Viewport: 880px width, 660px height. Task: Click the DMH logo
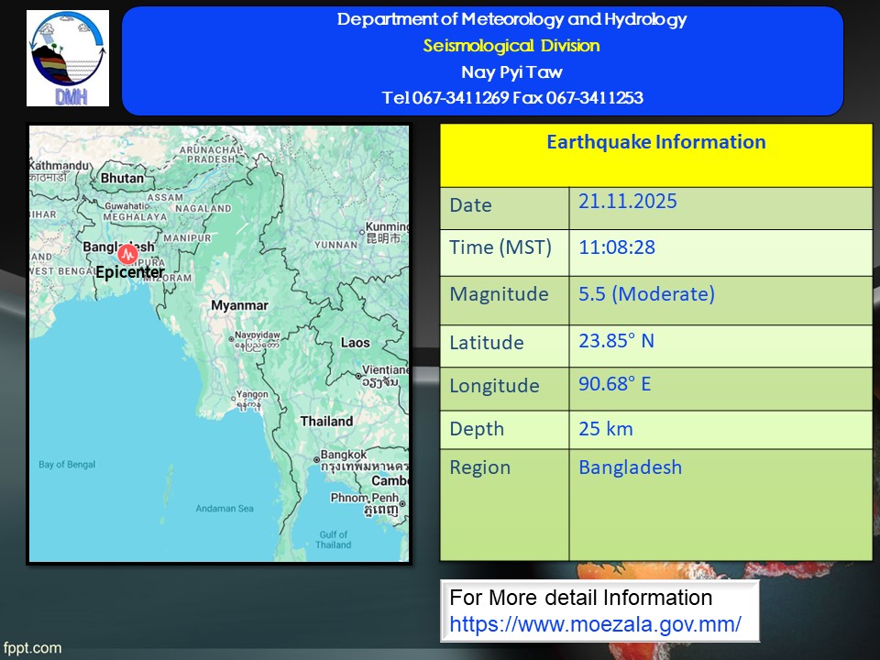click(68, 59)
